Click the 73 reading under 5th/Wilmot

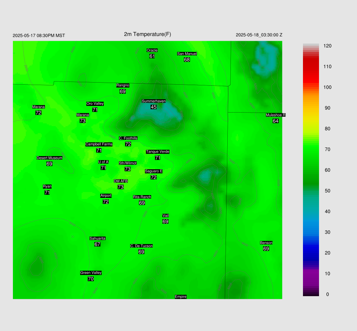pyautogui.click(x=128, y=169)
